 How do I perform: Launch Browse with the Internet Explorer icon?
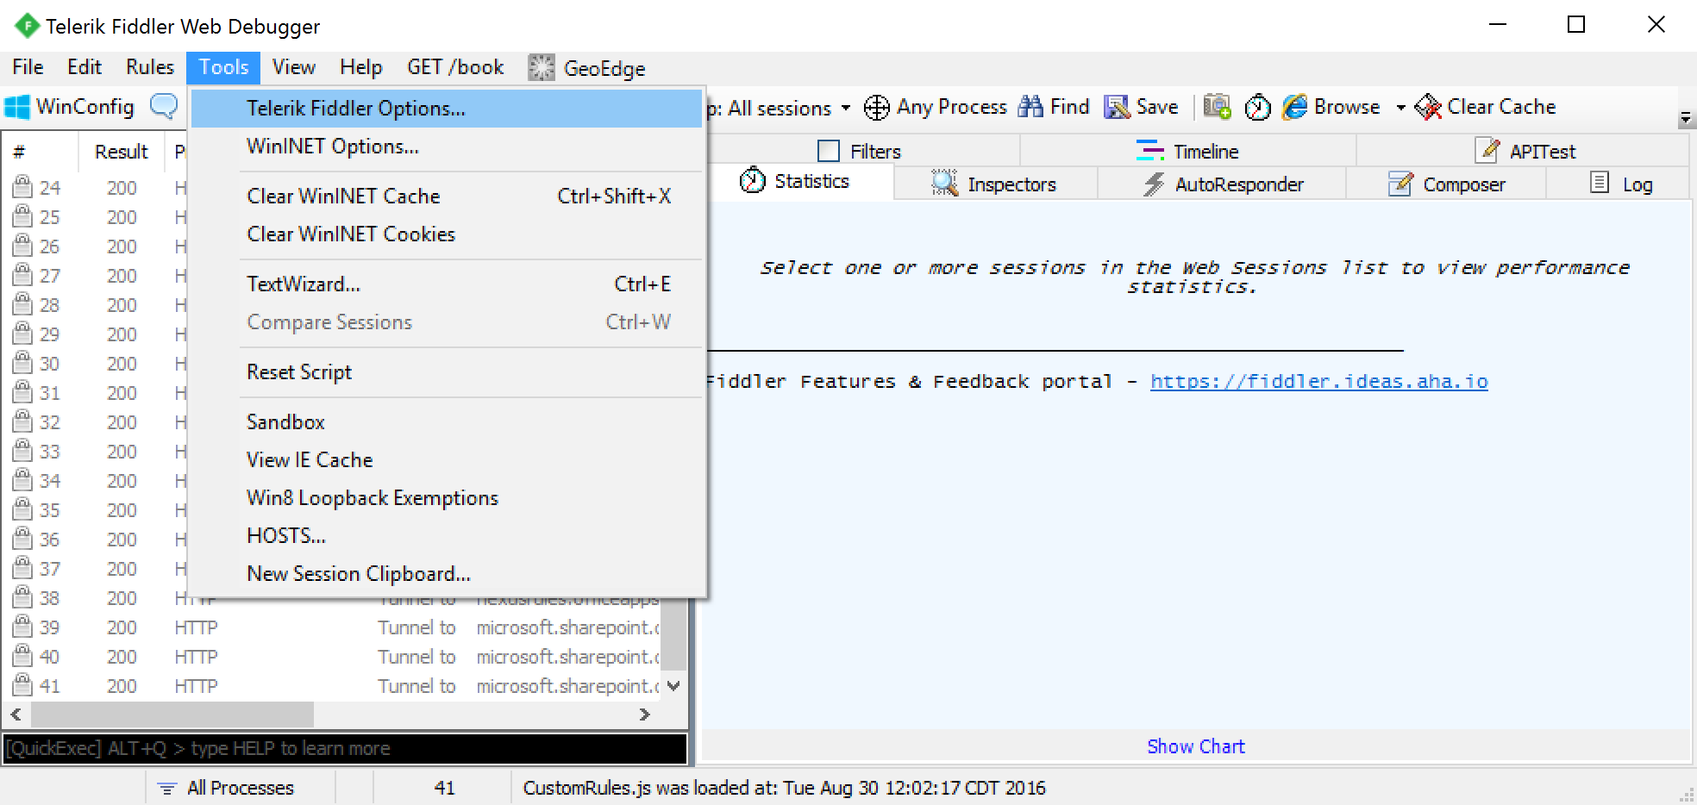click(x=1294, y=107)
